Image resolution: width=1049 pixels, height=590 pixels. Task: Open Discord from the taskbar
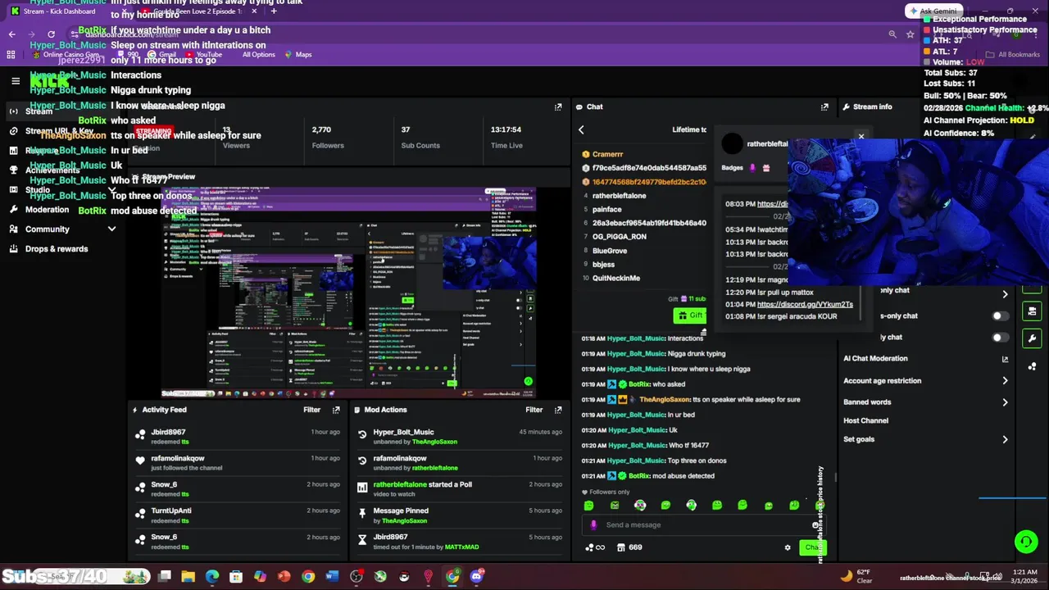[x=476, y=576]
